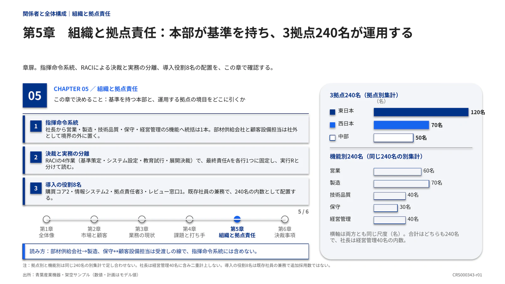
Task: Select number badge 2 for 決裁と実務の分離
Action: (36, 157)
